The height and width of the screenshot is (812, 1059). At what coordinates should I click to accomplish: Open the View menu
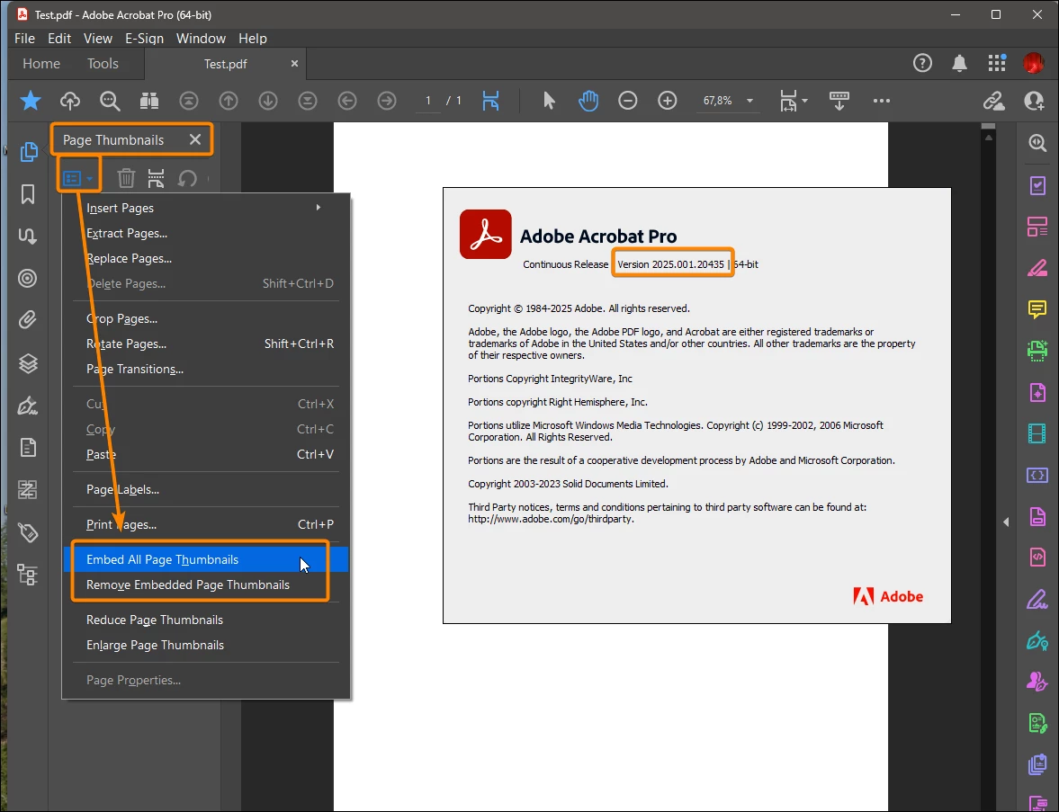point(98,39)
